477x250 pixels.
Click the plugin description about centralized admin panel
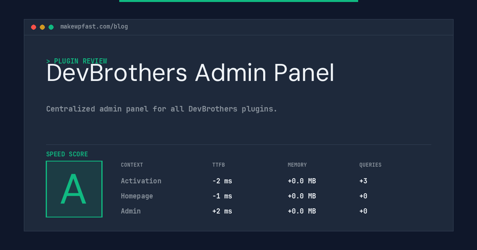pyautogui.click(x=162, y=109)
